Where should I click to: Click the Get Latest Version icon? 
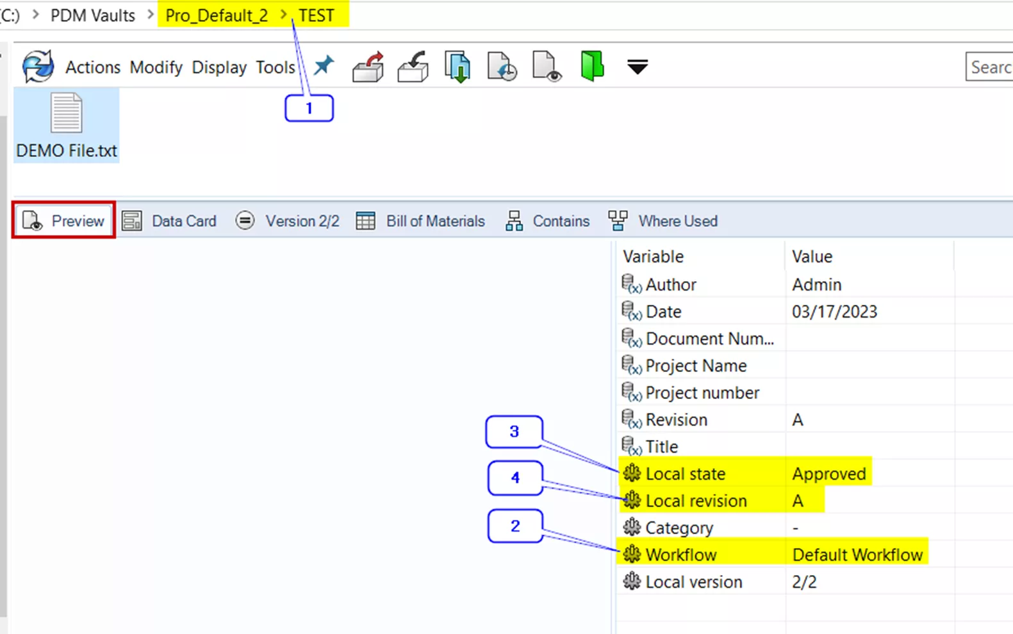pyautogui.click(x=457, y=67)
